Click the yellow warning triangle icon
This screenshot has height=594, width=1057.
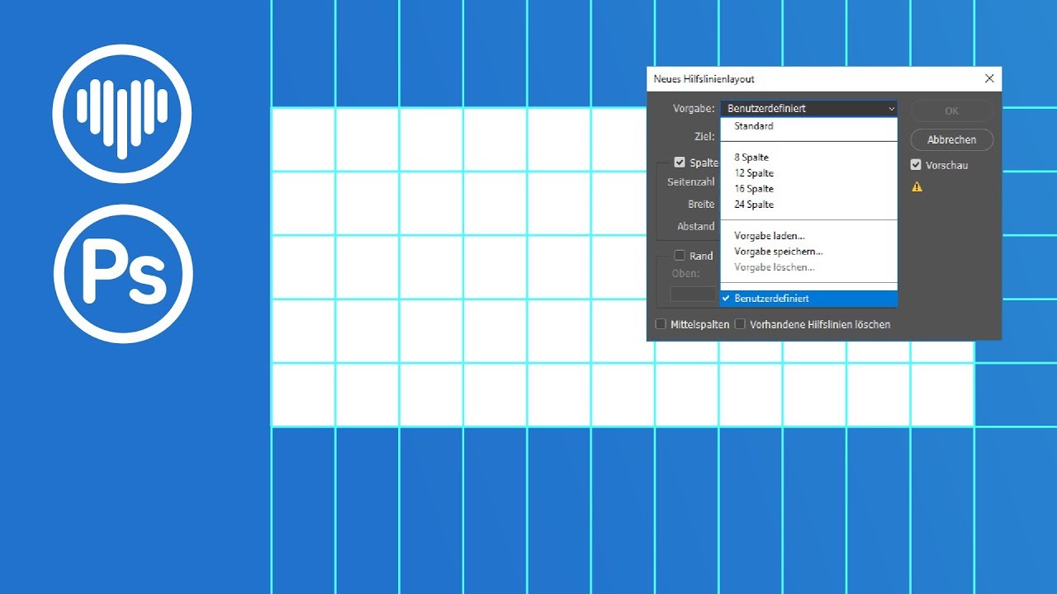coord(917,187)
